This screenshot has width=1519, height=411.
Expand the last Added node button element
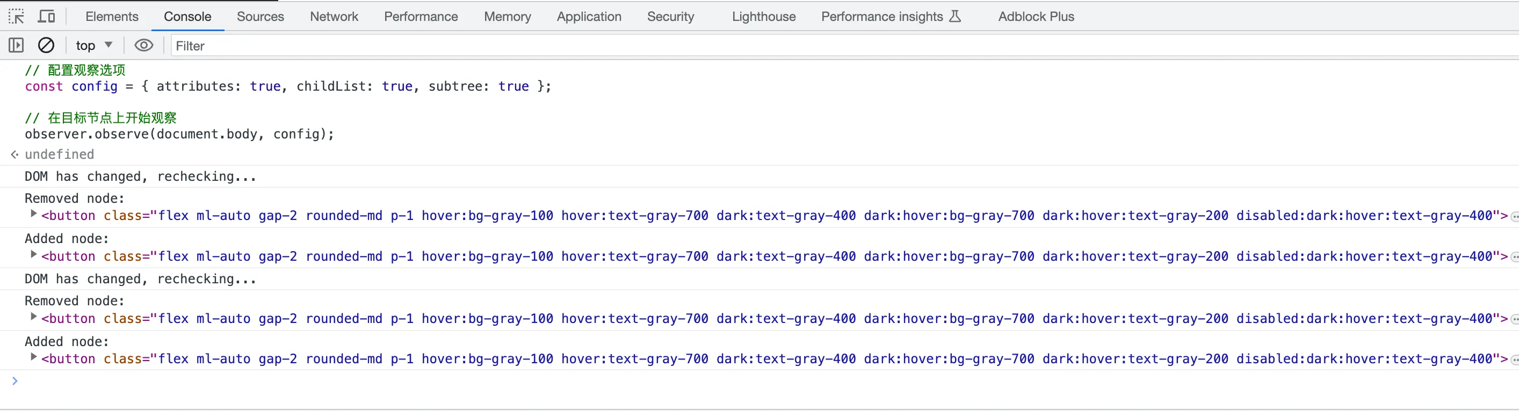[34, 357]
